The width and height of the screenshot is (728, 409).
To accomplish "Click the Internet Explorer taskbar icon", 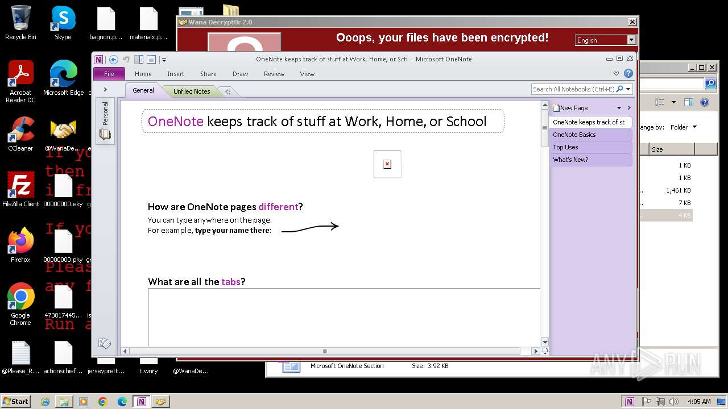I will click(x=45, y=402).
